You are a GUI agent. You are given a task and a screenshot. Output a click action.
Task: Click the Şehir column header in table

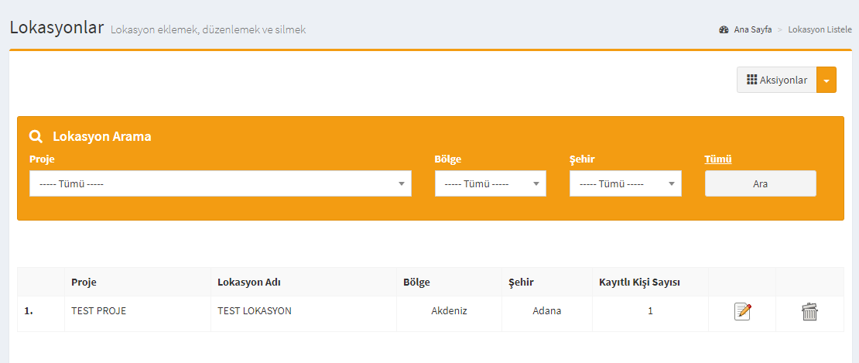521,283
